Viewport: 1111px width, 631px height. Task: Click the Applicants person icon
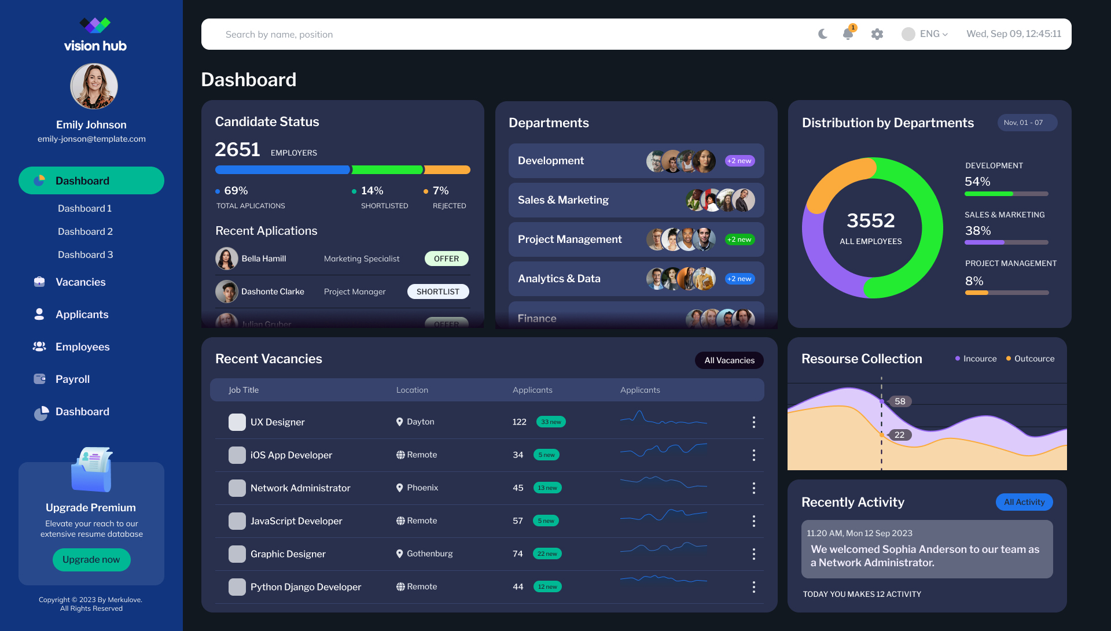coord(39,314)
